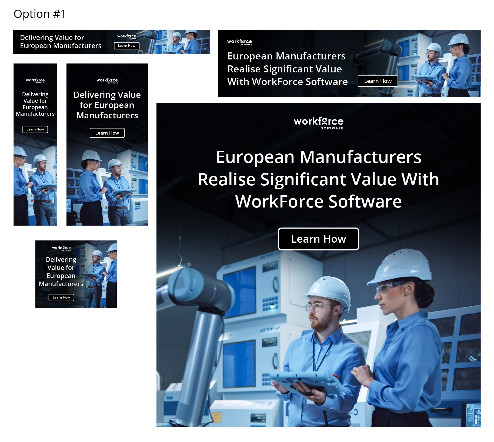Image resolution: width=494 pixels, height=442 pixels.
Task: Click the large square ad headline 'European Manufacturers Realise'
Action: (319, 179)
